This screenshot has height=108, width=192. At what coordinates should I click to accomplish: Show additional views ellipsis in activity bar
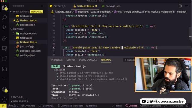pos(4,79)
